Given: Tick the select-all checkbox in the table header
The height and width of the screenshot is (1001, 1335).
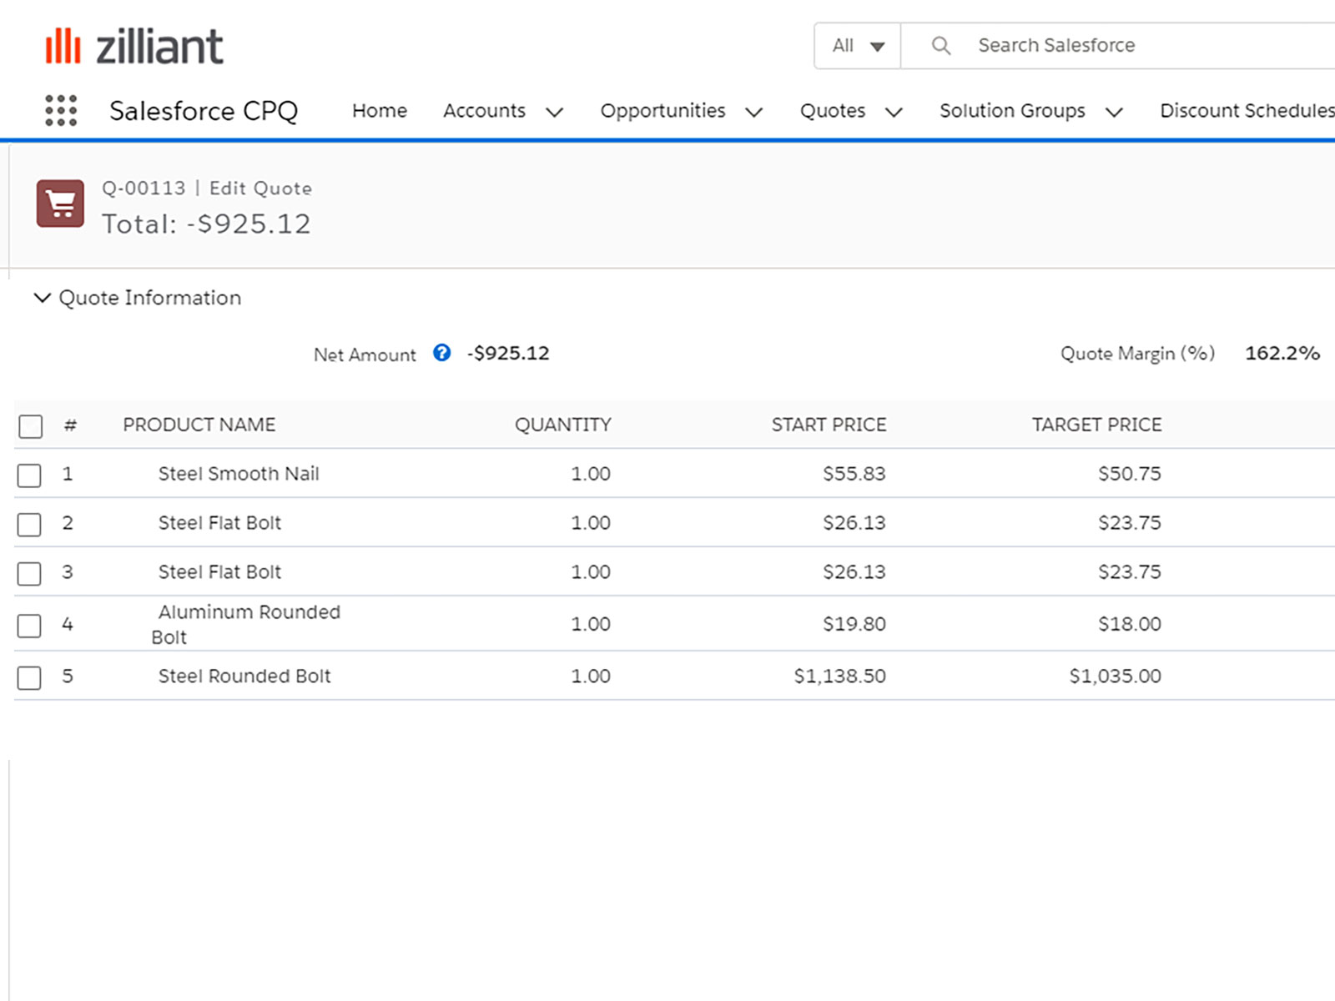Looking at the screenshot, I should tap(30, 426).
